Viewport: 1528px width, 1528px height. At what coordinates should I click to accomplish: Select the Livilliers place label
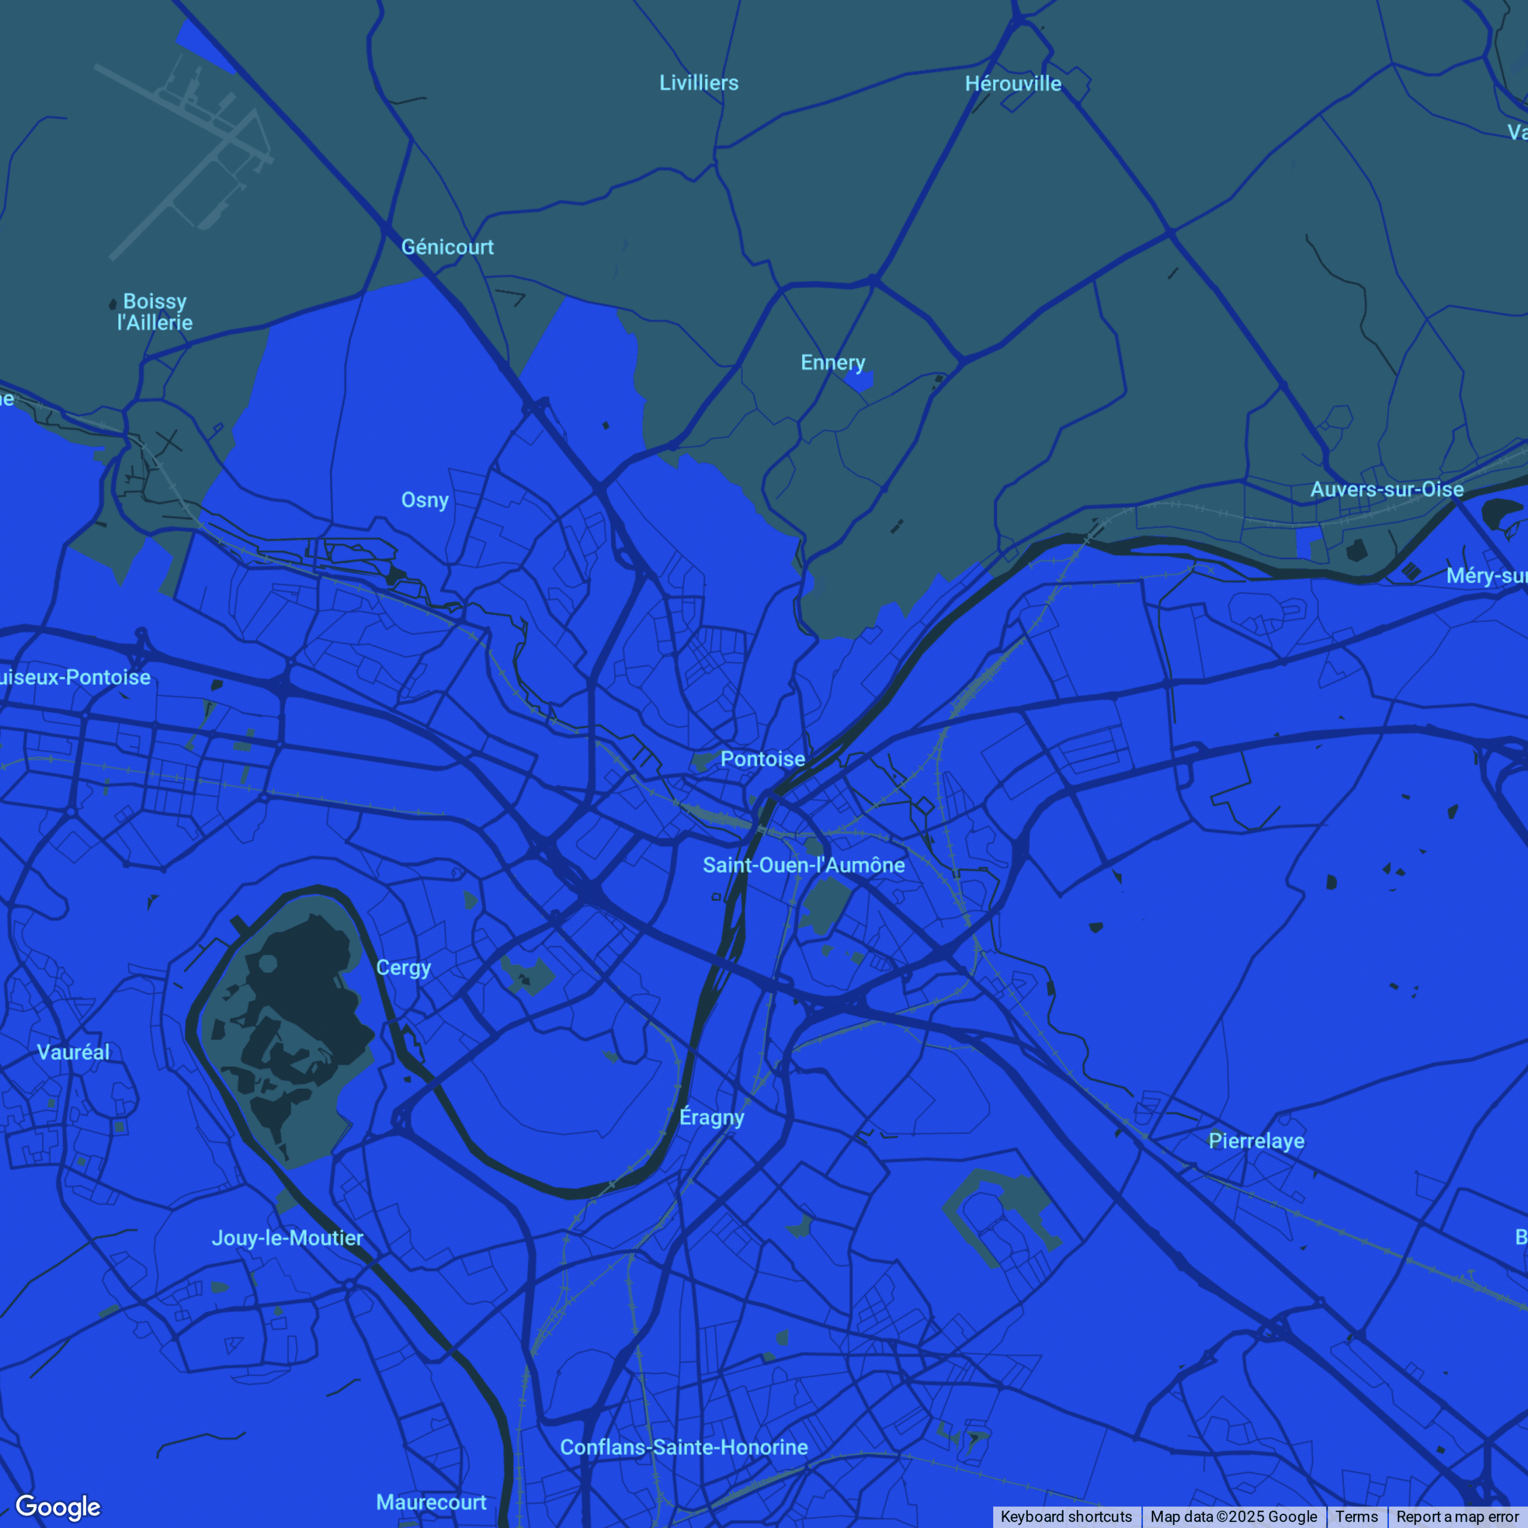699,83
